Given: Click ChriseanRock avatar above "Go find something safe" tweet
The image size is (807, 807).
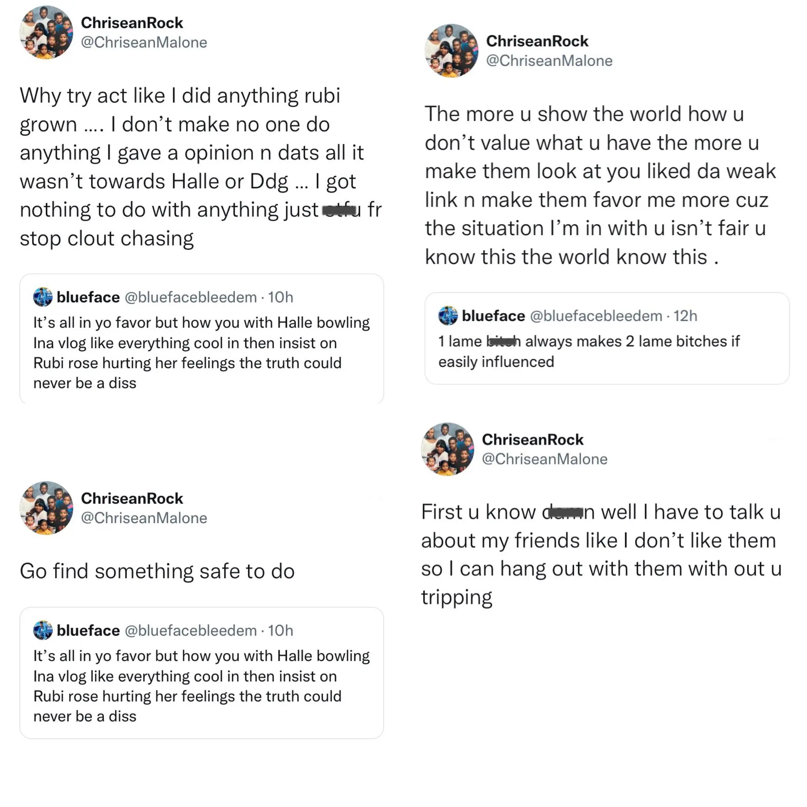Looking at the screenshot, I should [46, 508].
